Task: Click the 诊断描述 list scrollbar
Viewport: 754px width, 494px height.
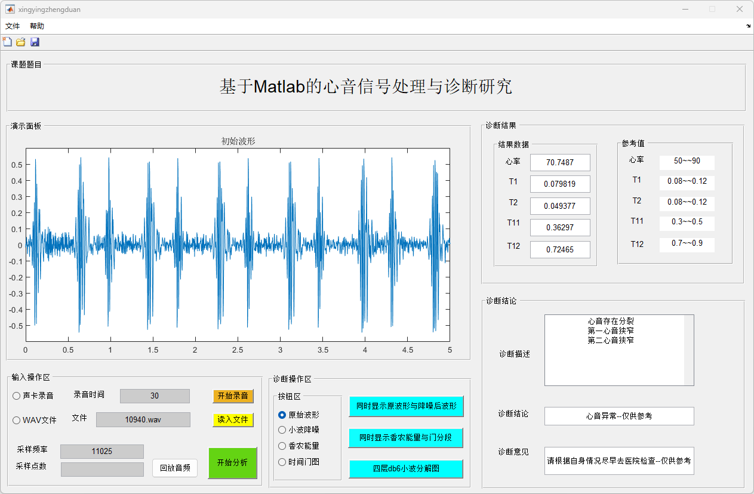Action: coord(689,350)
